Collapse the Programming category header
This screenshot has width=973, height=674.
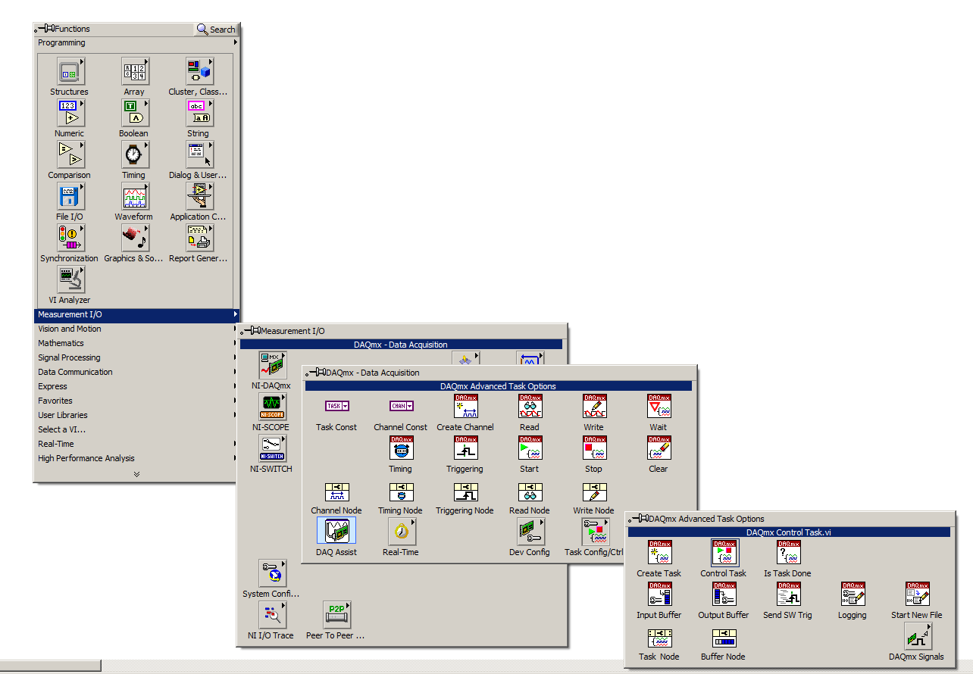[x=137, y=43]
